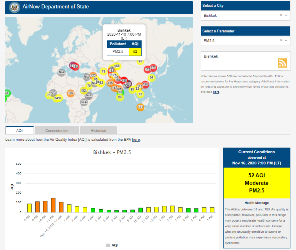Select the yellow 75 AQI map marker

[x=104, y=72]
